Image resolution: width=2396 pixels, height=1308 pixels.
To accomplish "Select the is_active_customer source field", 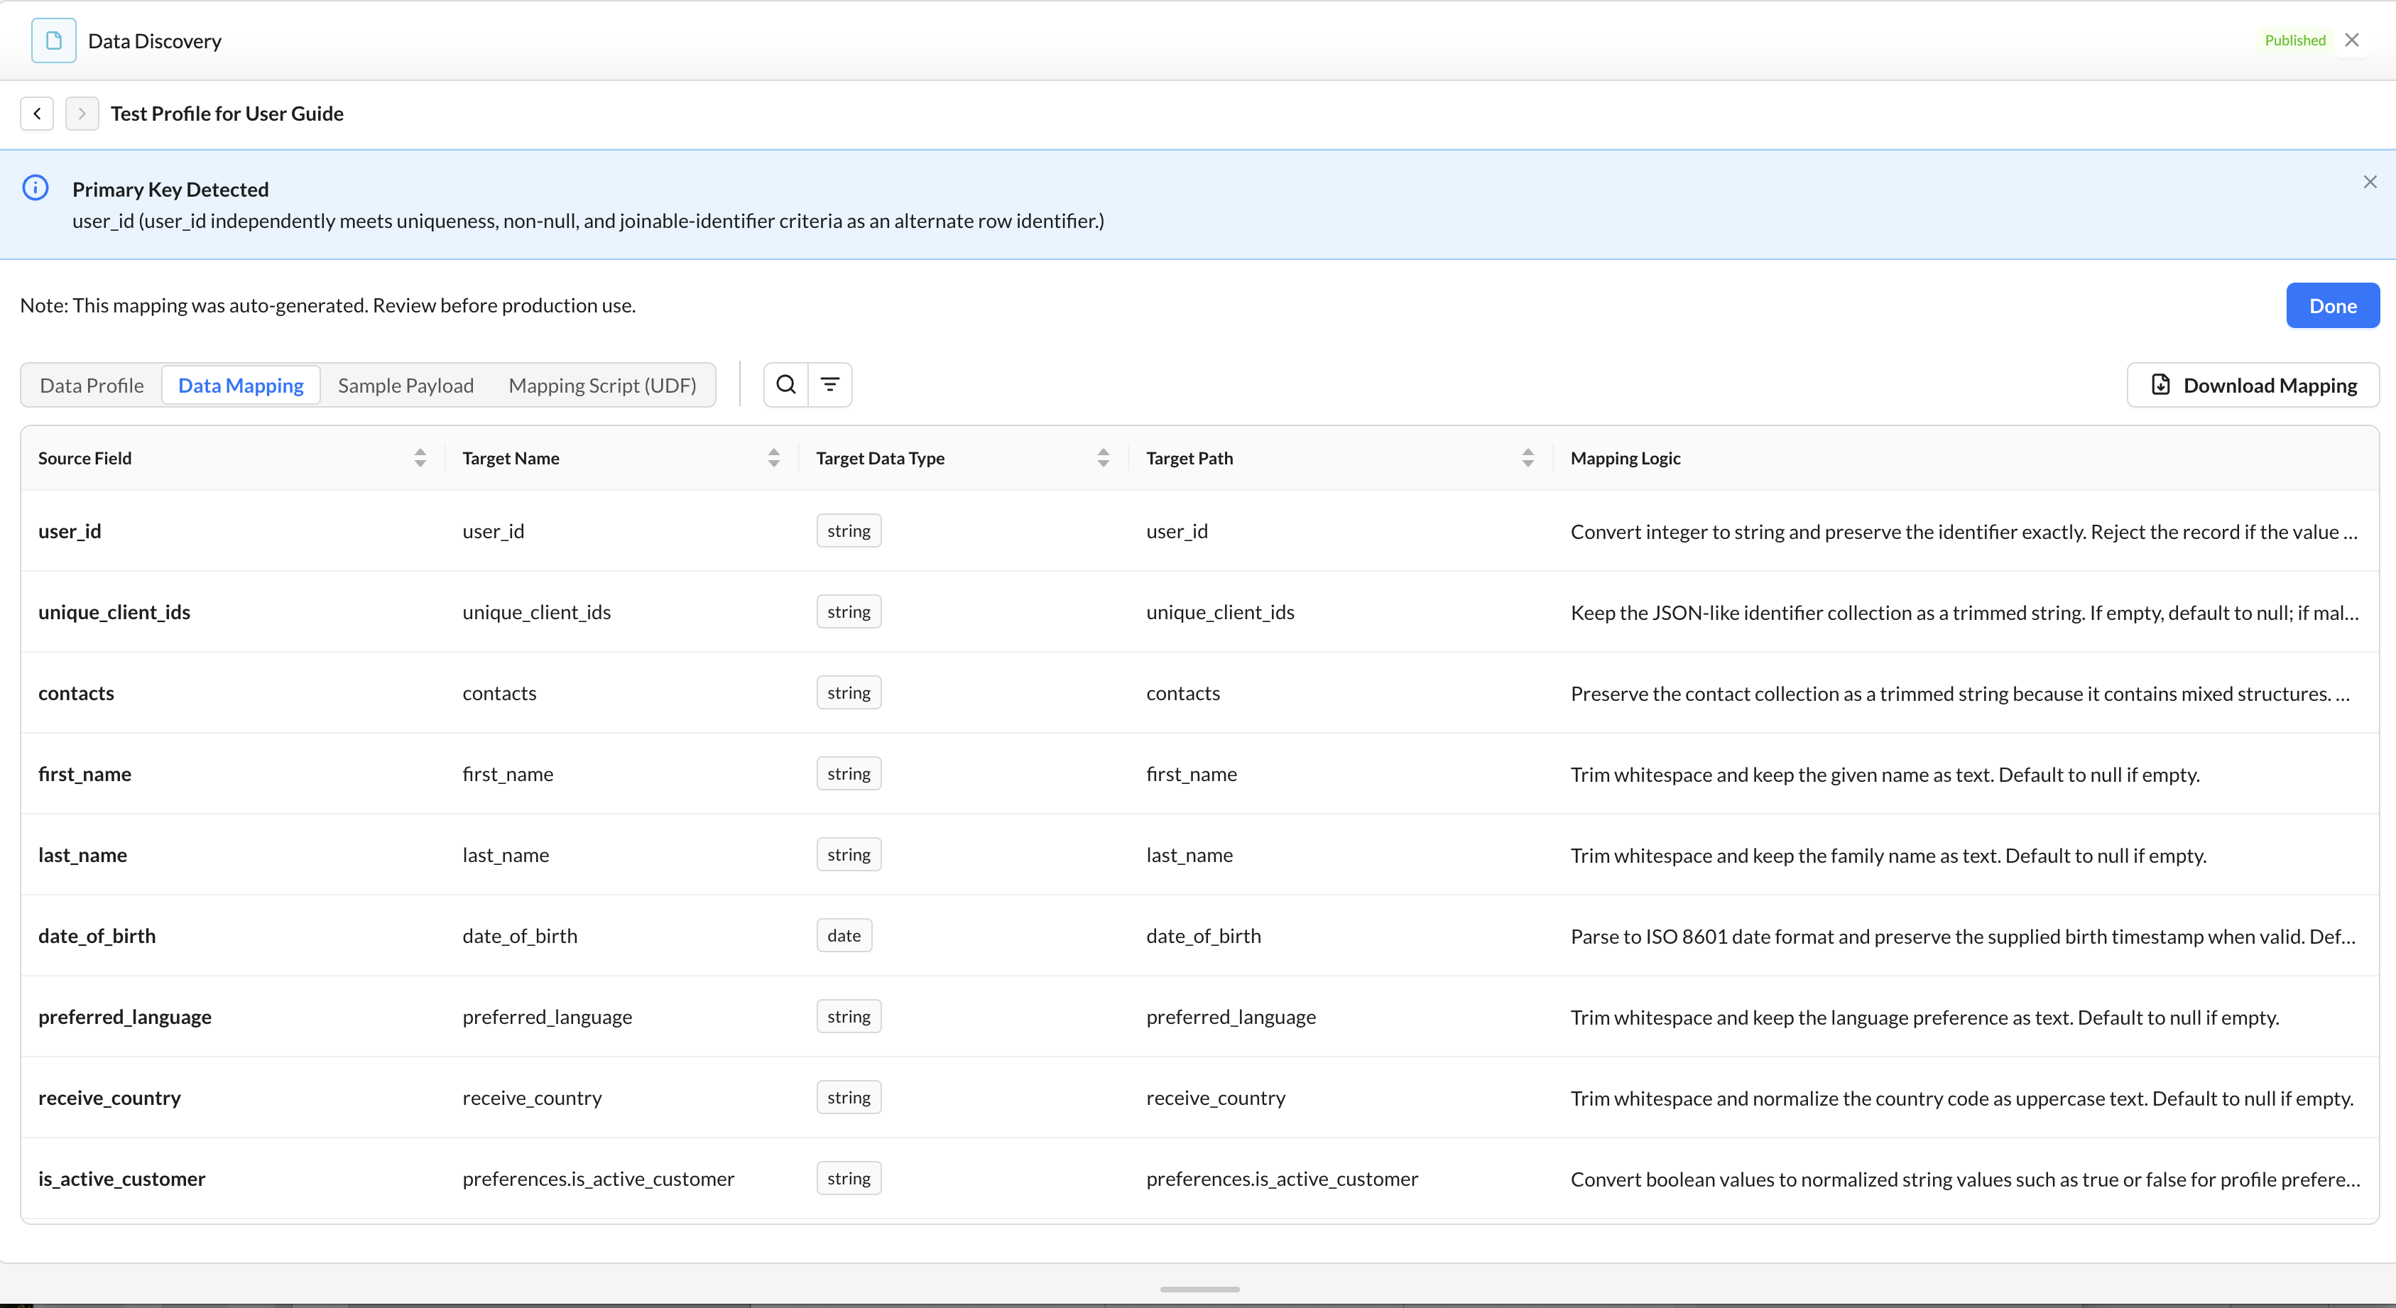I will [x=122, y=1178].
